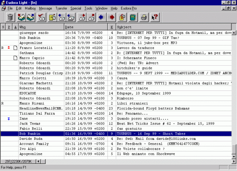Viewport: 237px width, 171px height.
Task: Sort by the Date column header
Action: click(x=86, y=27)
